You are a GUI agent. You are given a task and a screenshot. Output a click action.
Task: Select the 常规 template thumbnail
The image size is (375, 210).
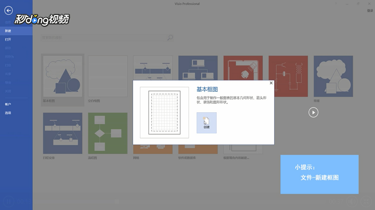tap(333, 76)
